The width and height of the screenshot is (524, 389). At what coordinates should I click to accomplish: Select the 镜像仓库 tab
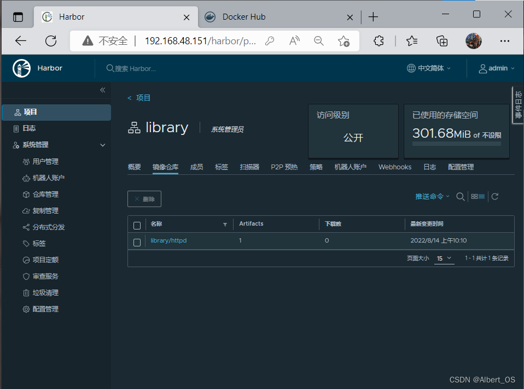coord(165,167)
